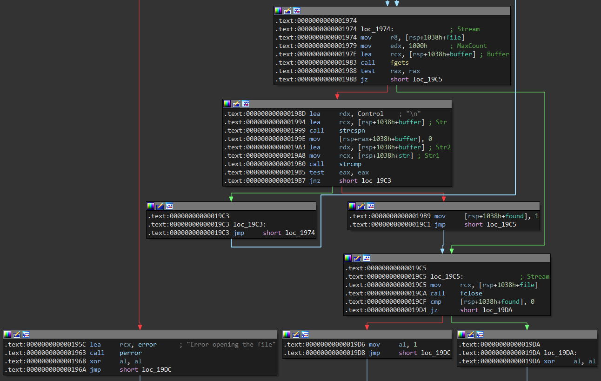Click pencil edit icon on strcspn block header

(236, 103)
